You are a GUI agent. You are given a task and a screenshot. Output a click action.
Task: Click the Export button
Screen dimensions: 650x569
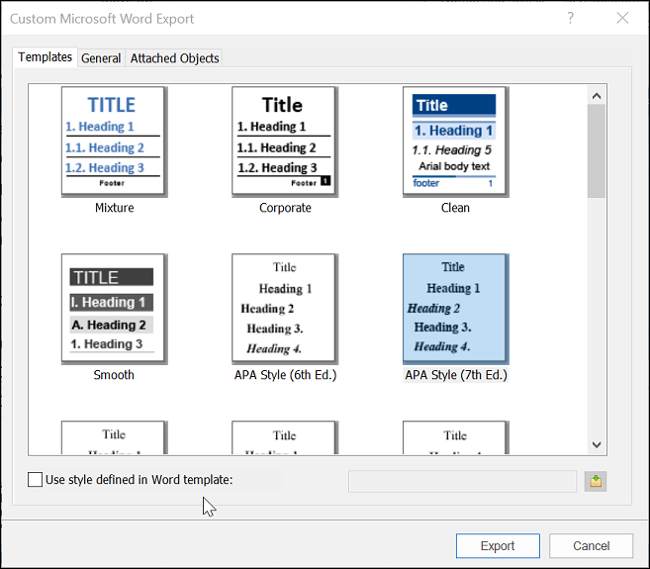point(498,545)
